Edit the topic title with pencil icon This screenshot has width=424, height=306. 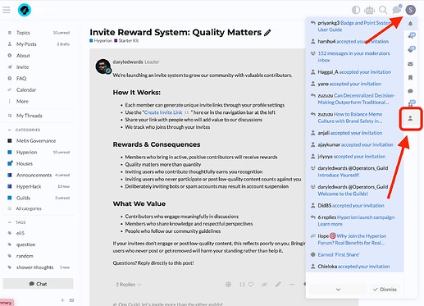point(267,33)
